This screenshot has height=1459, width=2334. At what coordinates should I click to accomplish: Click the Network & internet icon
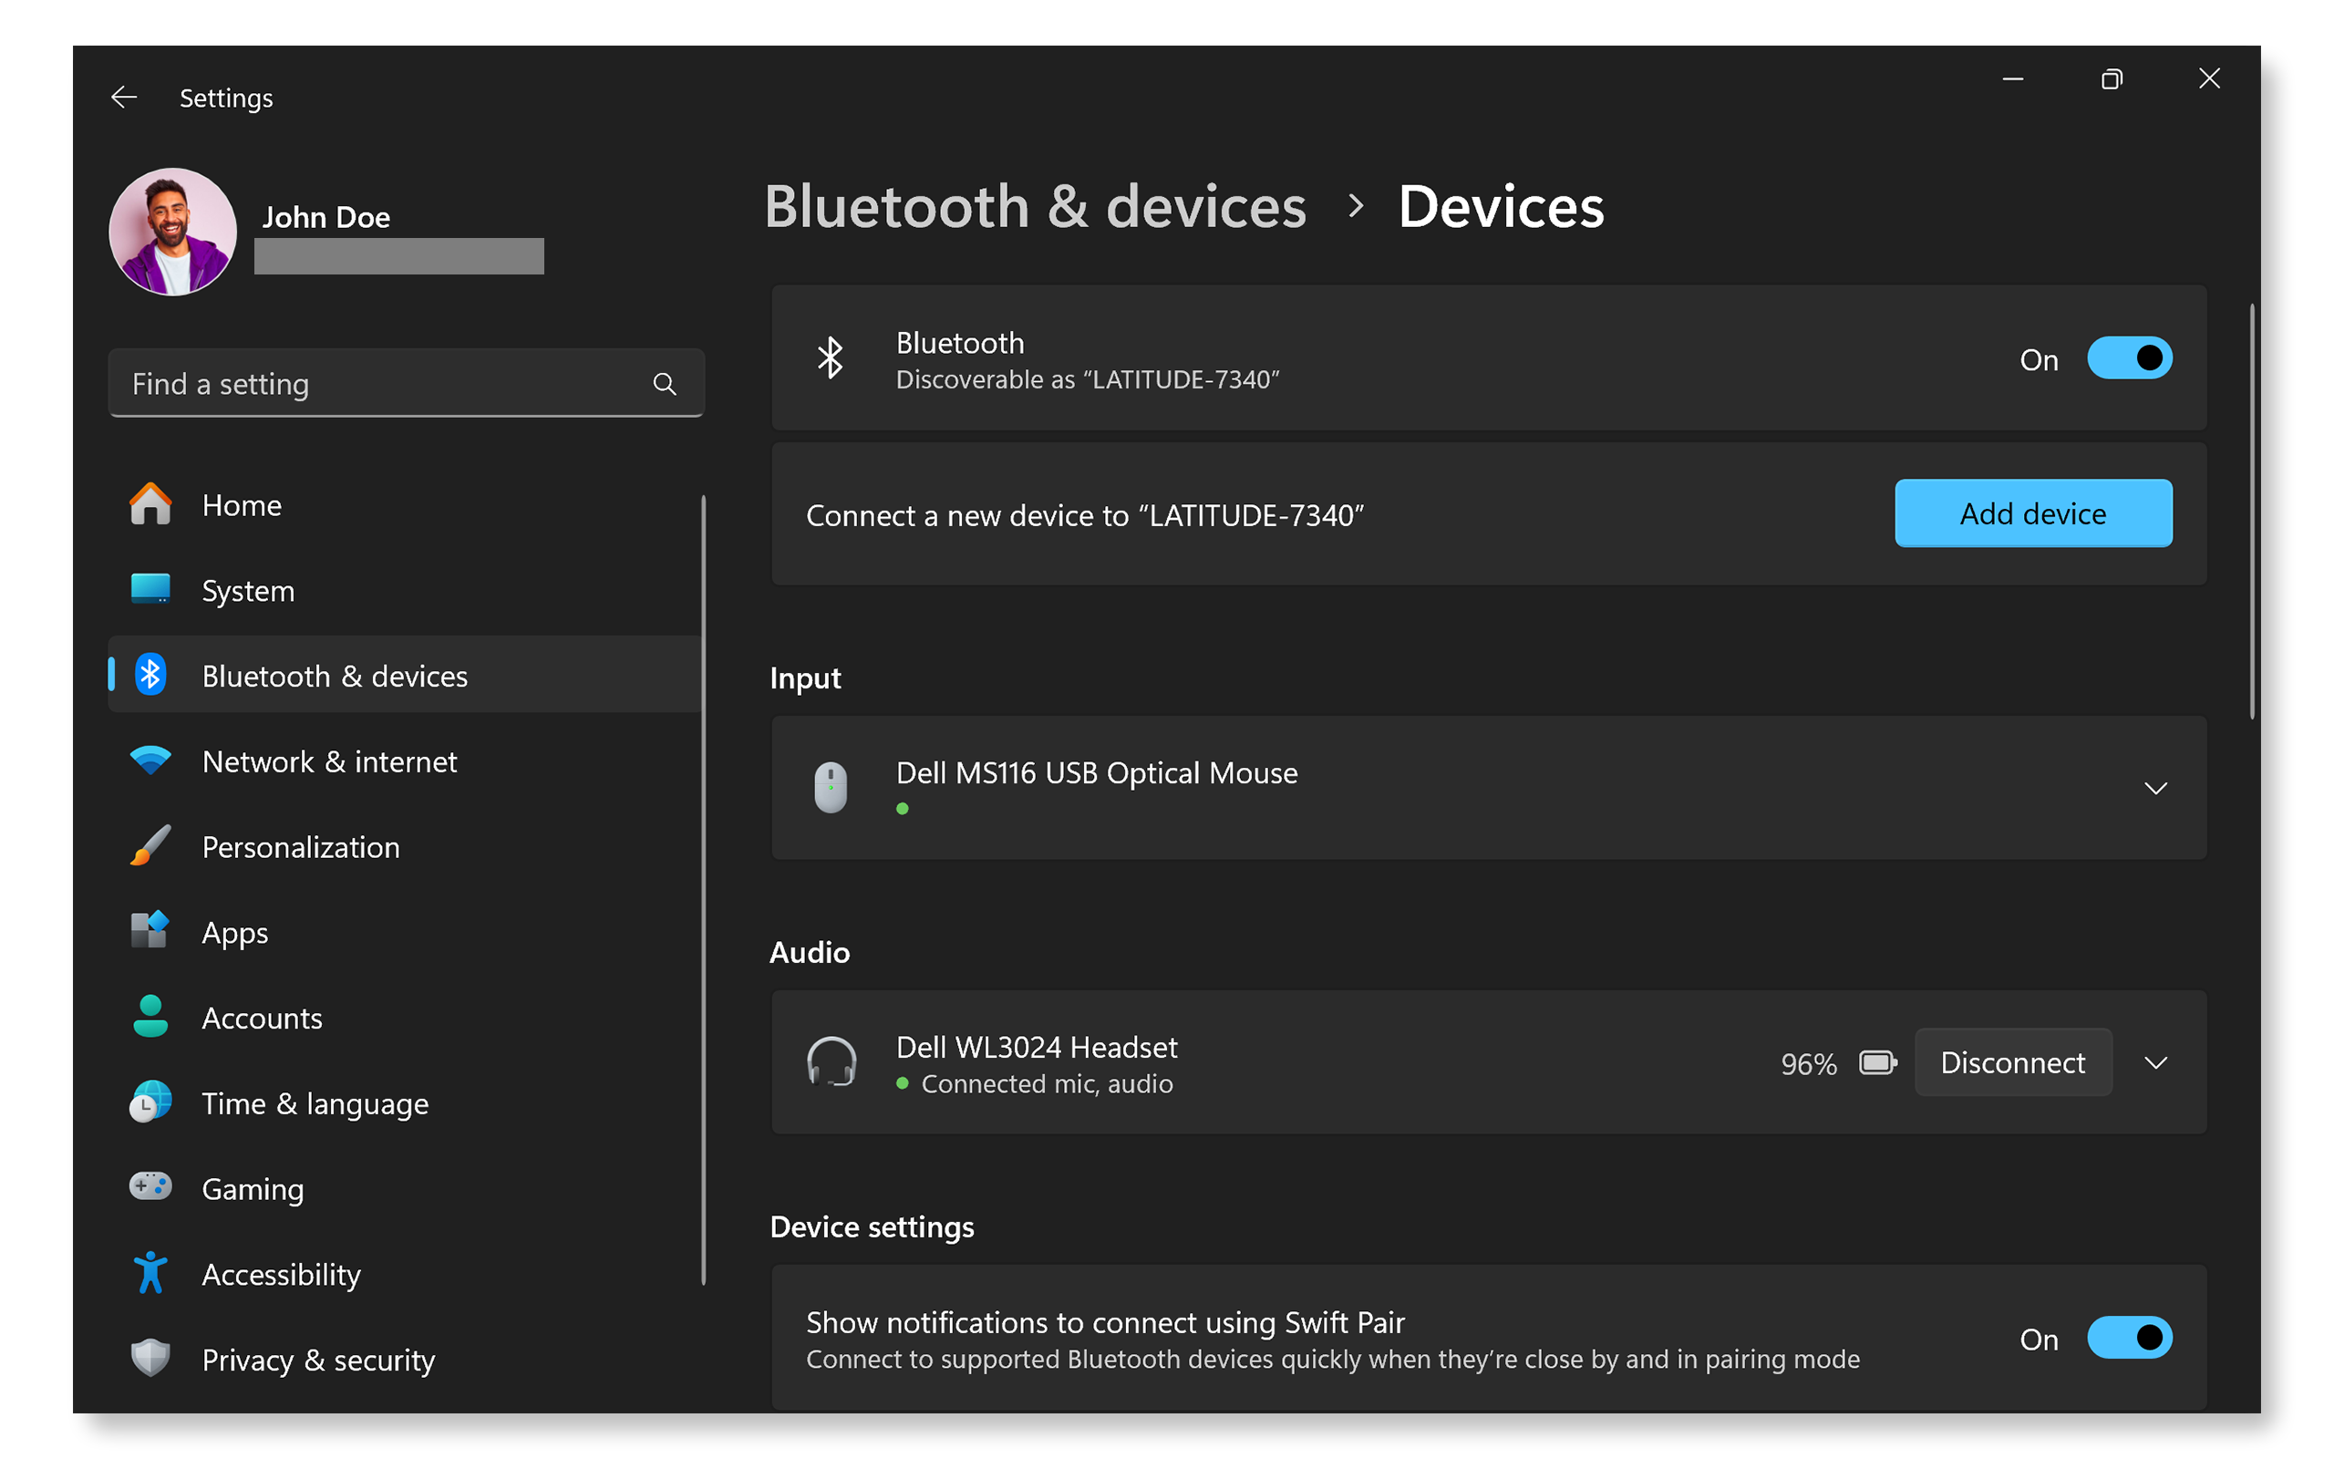click(x=148, y=760)
